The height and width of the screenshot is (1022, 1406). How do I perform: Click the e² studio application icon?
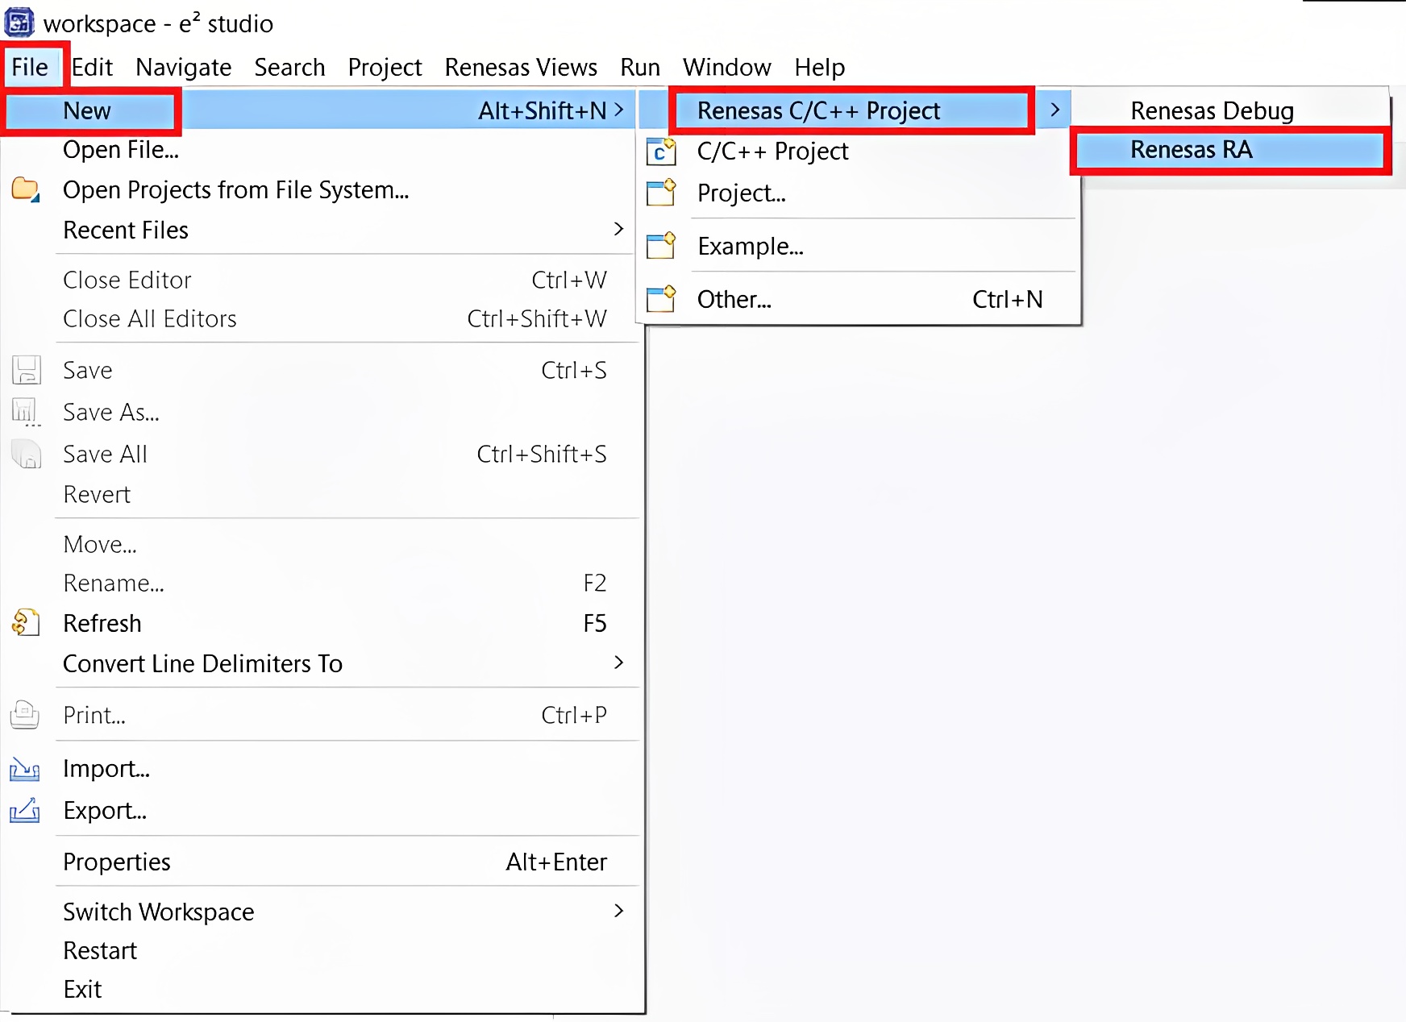(19, 23)
